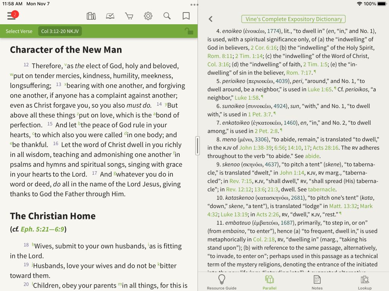This screenshot has width=389, height=291.
Task: Tap Strong's number 2681 for kataskenoo
Action: tap(297, 198)
